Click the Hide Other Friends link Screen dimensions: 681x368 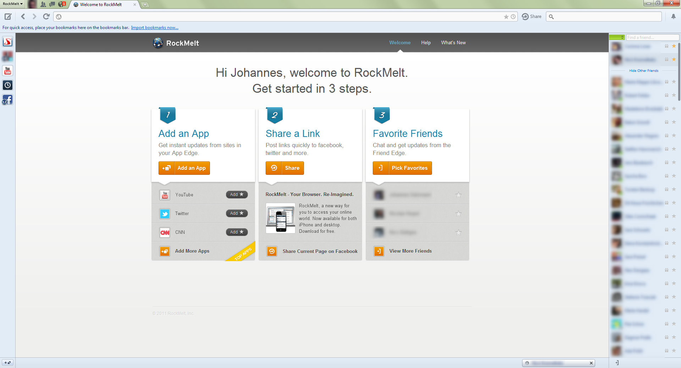point(644,71)
